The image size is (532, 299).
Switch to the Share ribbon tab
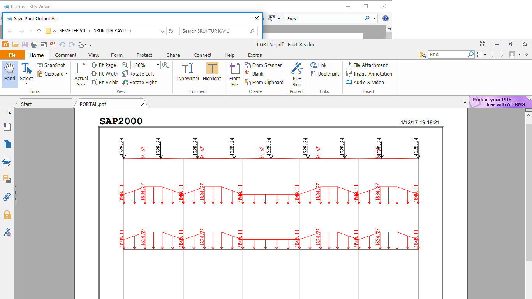coord(173,55)
